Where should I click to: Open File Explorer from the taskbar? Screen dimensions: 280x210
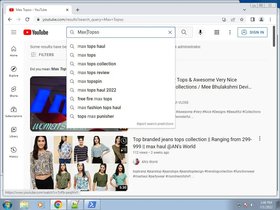point(24,205)
